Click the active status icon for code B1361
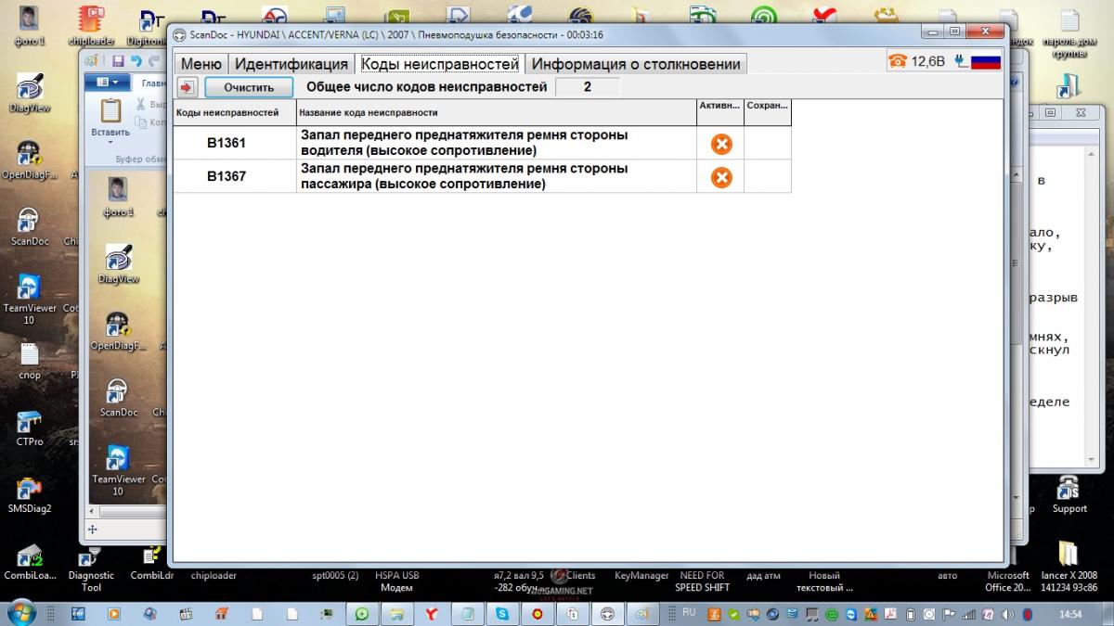Viewport: 1114px width, 626px height. tap(721, 144)
